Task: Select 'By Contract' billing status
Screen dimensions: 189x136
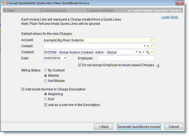Action: pos(46,70)
